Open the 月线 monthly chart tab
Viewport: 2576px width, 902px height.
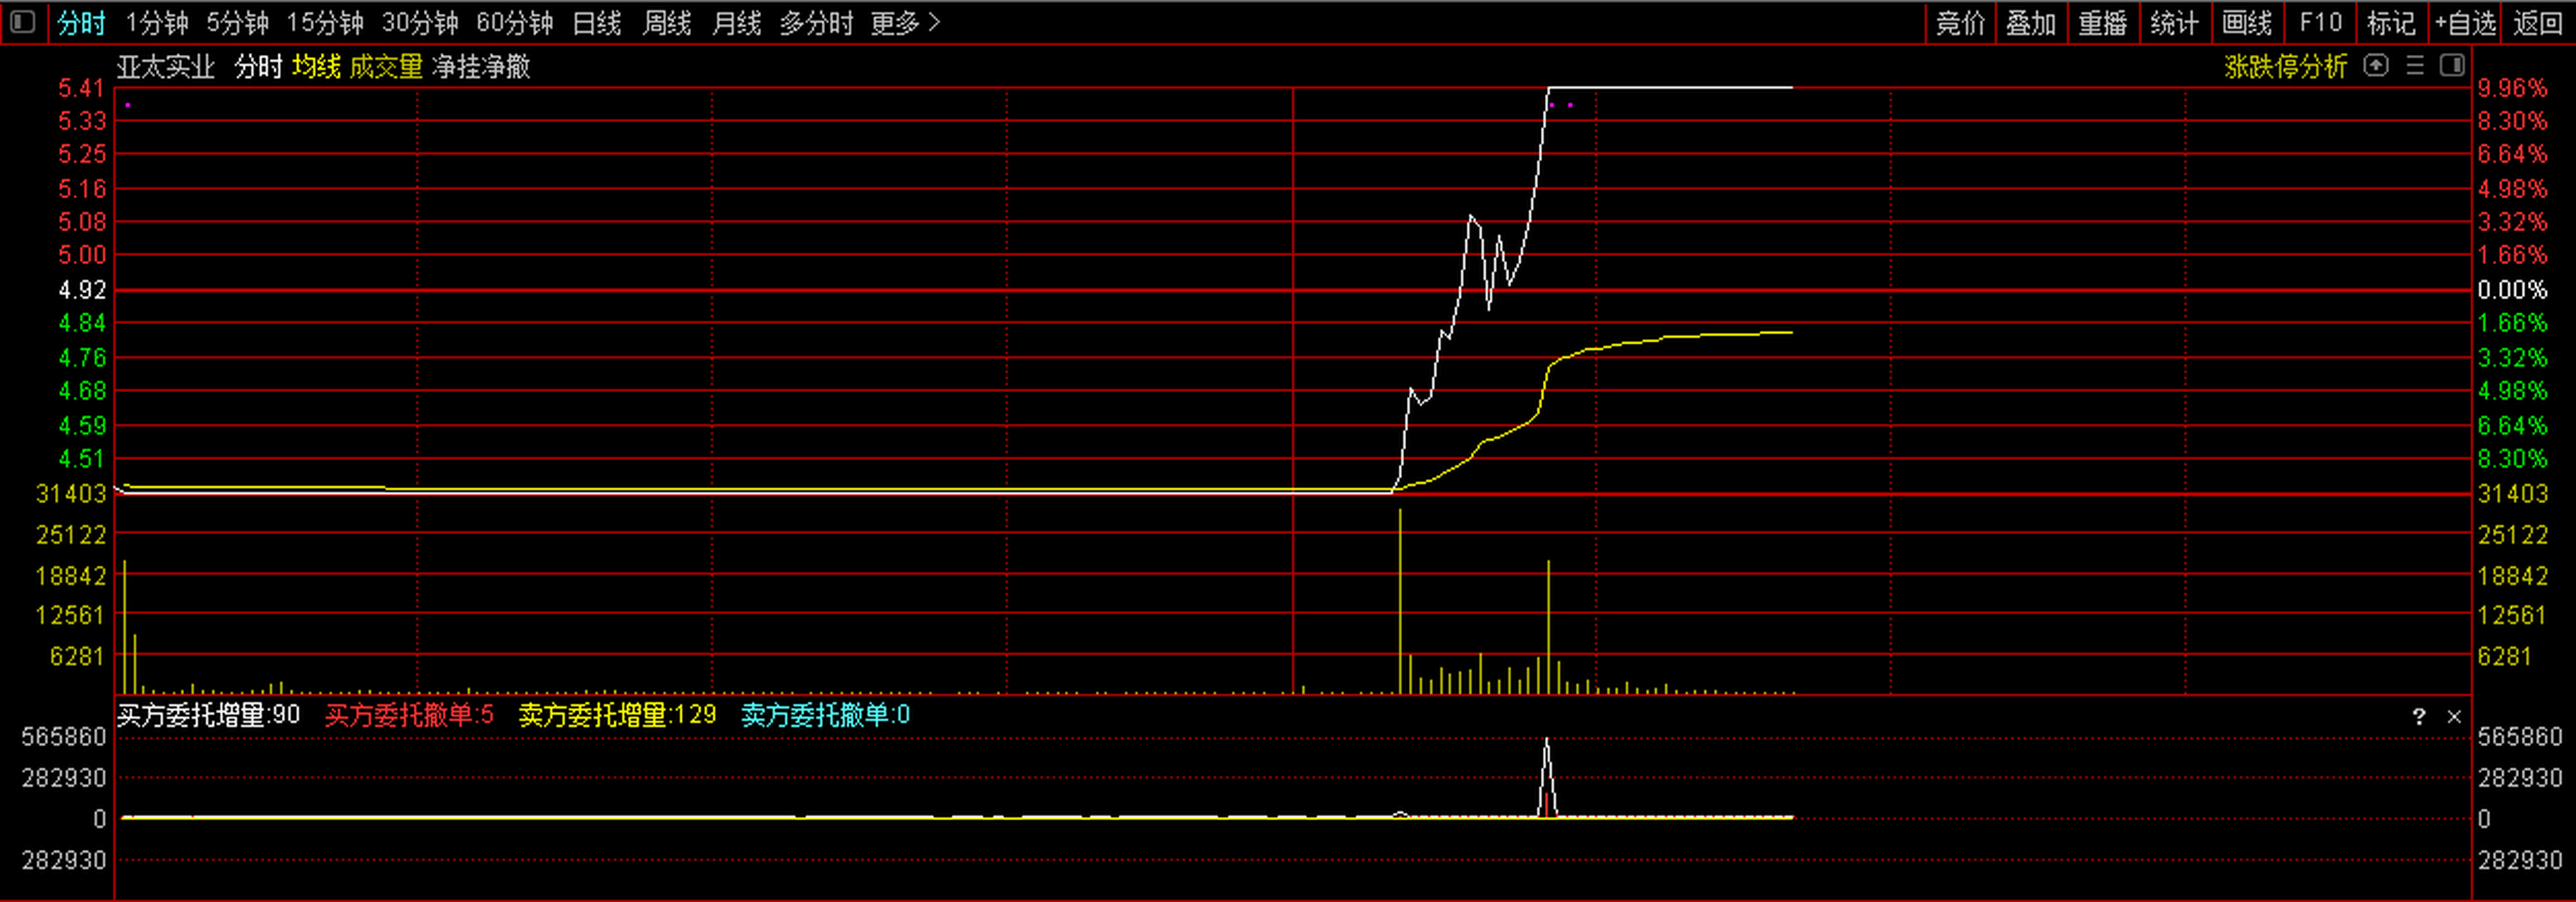tap(737, 23)
